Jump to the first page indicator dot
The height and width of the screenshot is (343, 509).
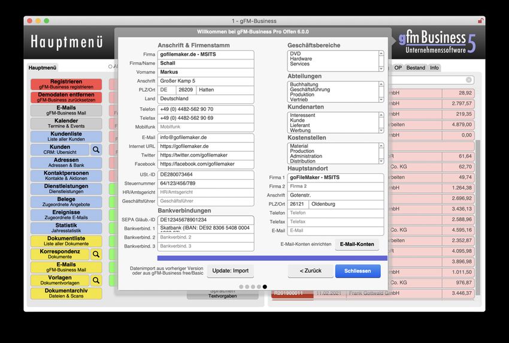(241, 287)
